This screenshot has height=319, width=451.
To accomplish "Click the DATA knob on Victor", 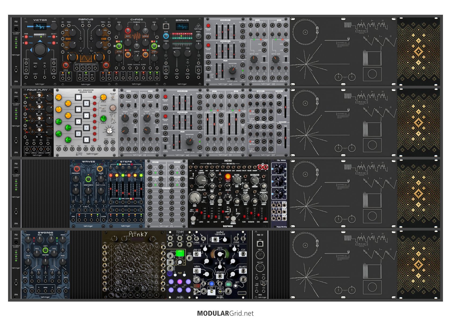I will coord(54,26).
